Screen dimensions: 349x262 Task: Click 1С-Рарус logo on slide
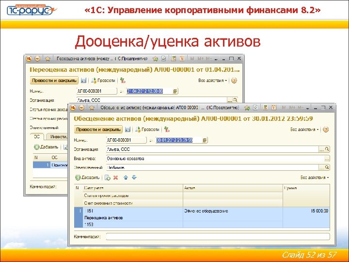pos(32,10)
